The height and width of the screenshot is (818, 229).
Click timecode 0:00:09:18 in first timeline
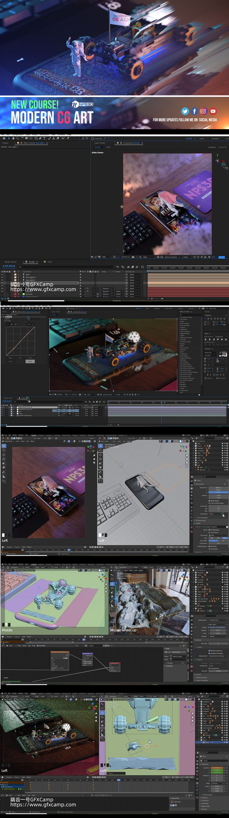click(x=9, y=266)
